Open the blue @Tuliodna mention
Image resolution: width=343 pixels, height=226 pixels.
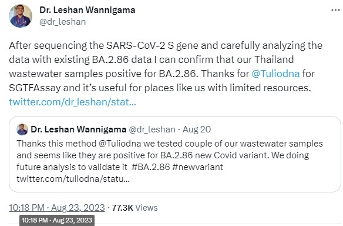pos(275,74)
